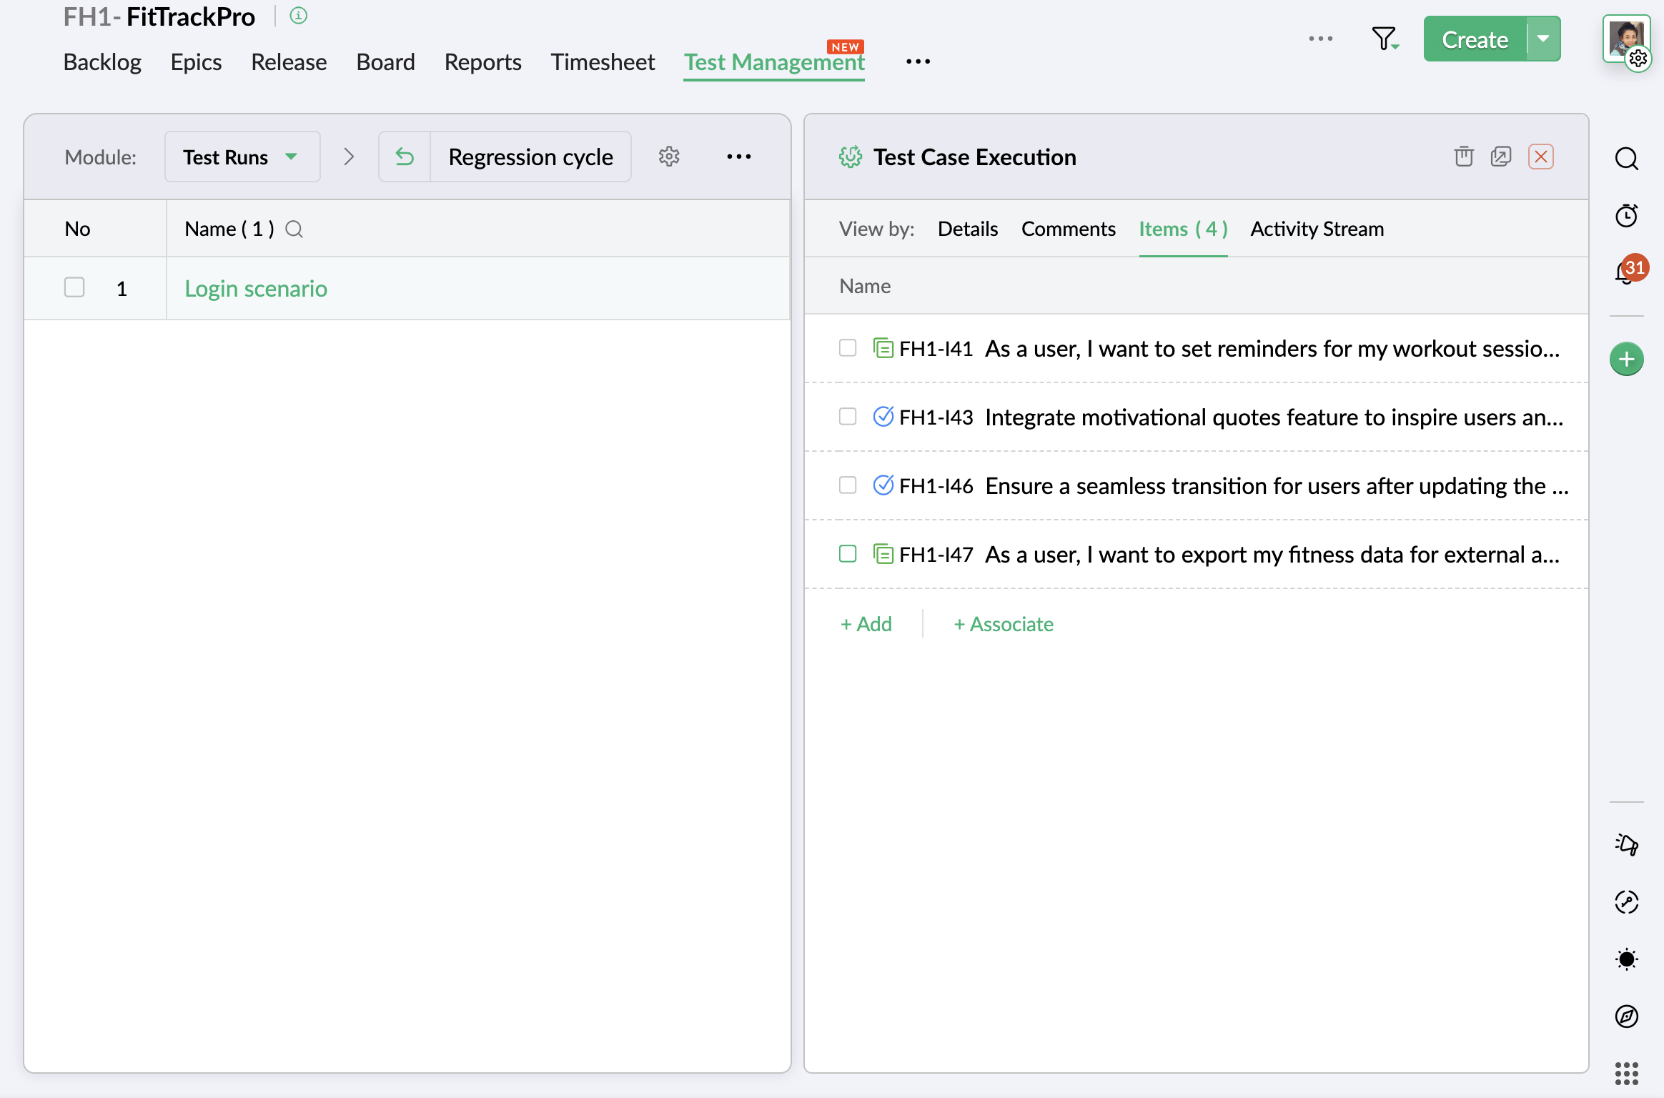The image size is (1664, 1098).
Task: Go to the Board tab
Action: 385,62
